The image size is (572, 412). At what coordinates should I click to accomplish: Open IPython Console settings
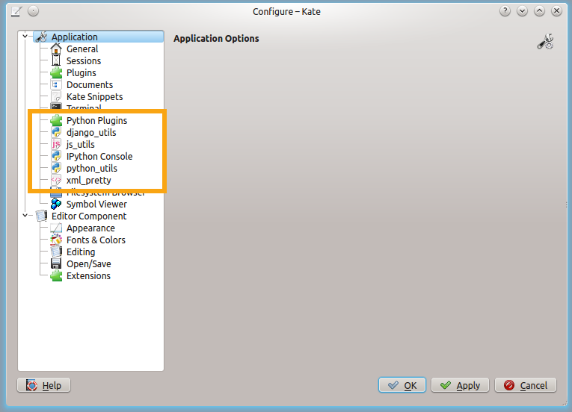(99, 157)
